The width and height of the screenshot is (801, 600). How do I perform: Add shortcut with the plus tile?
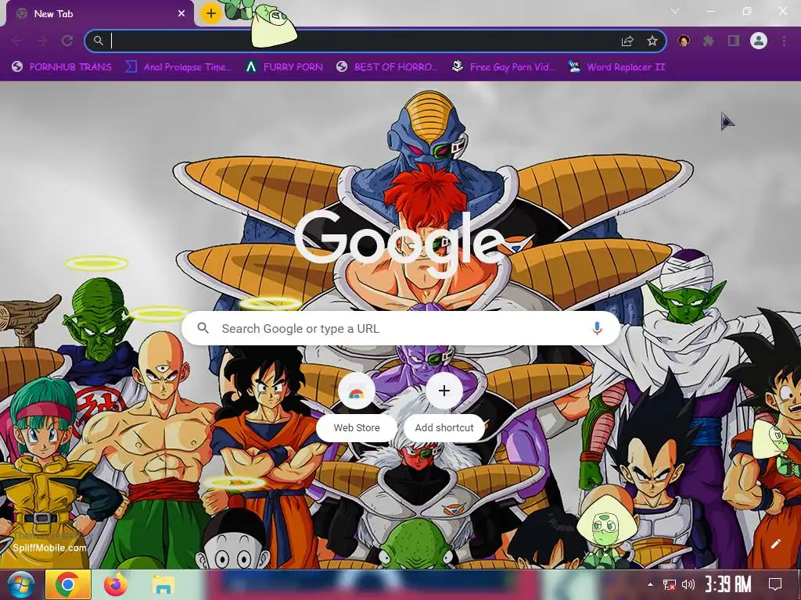(444, 406)
